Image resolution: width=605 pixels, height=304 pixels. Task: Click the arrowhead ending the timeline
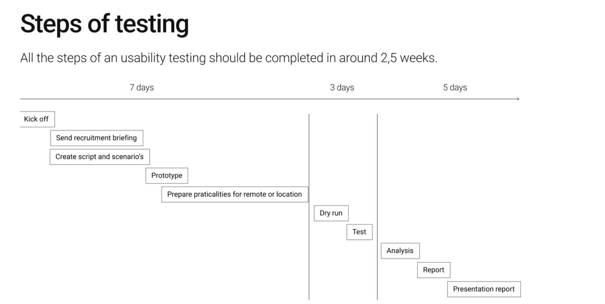pos(518,99)
